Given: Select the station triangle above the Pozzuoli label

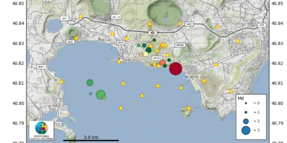Looking at the screenshot, I should coord(113,34).
